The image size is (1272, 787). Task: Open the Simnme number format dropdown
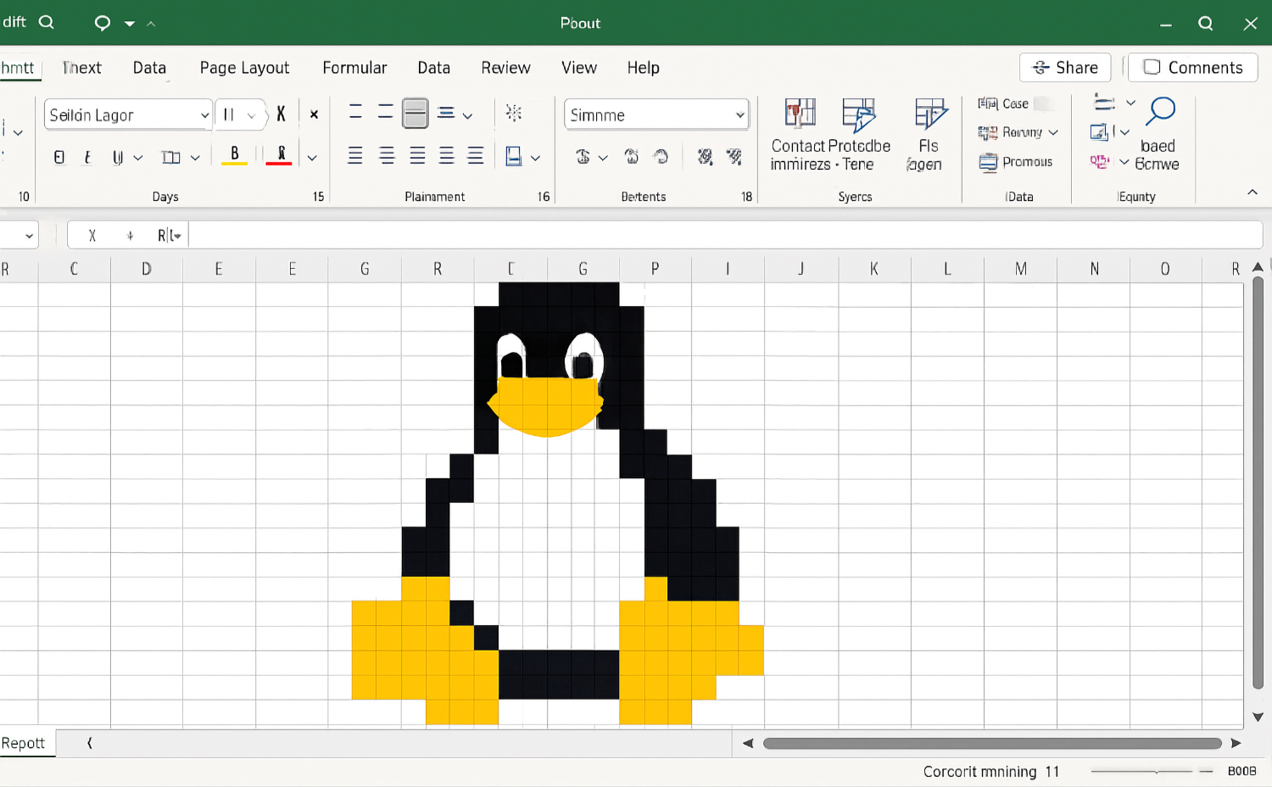[x=739, y=115]
